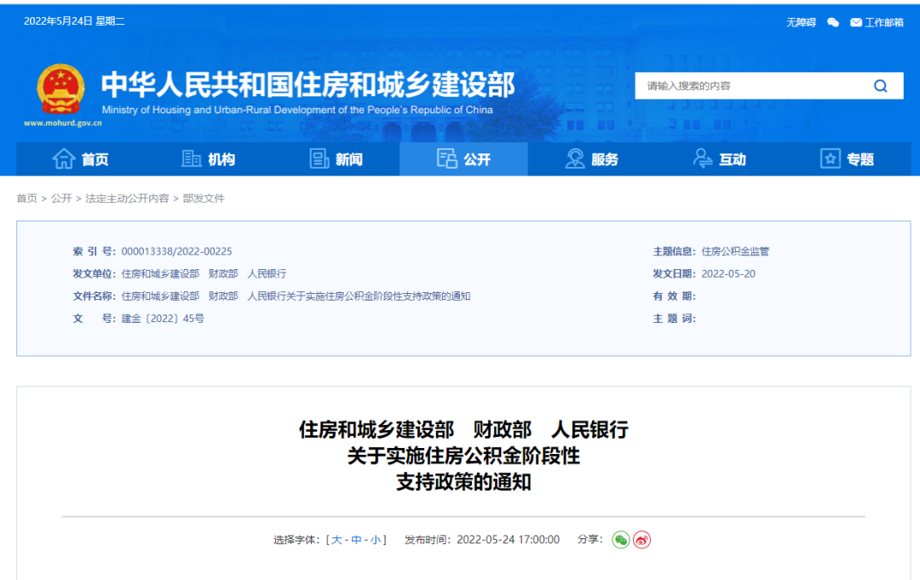Click the ministry name title 中华人民共和国住房和城乡建设部

pyautogui.click(x=308, y=84)
